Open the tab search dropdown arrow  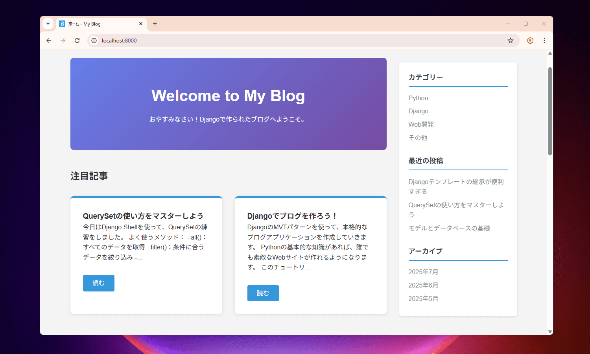point(48,24)
